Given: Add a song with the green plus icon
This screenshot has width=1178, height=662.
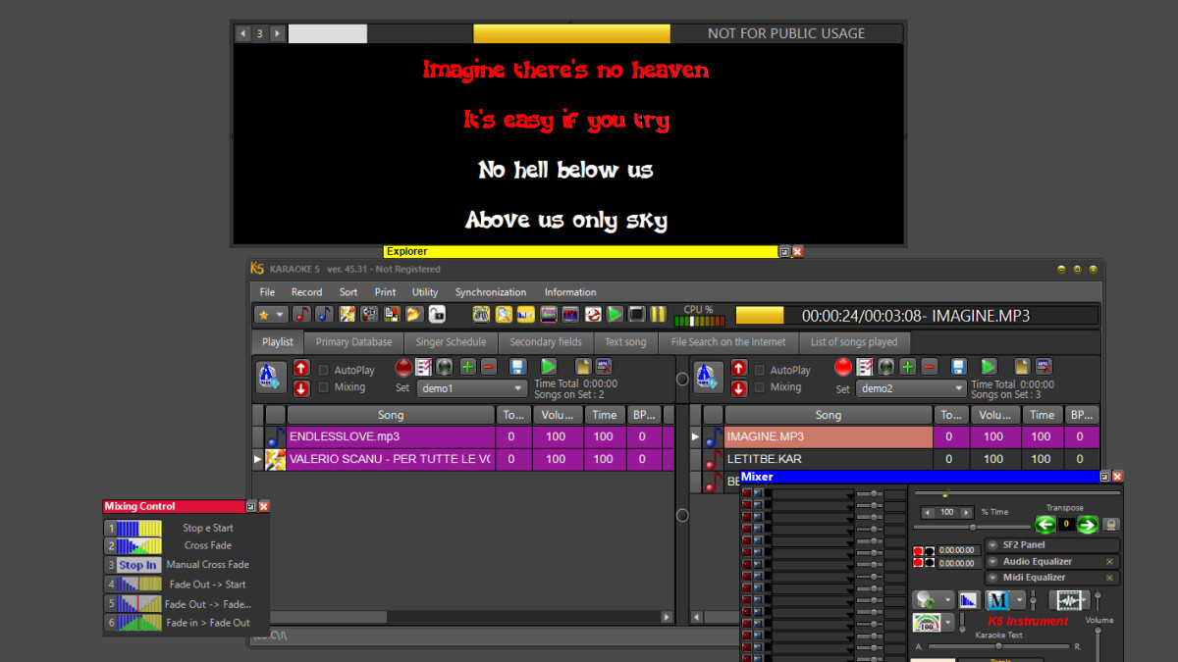Looking at the screenshot, I should click(467, 366).
